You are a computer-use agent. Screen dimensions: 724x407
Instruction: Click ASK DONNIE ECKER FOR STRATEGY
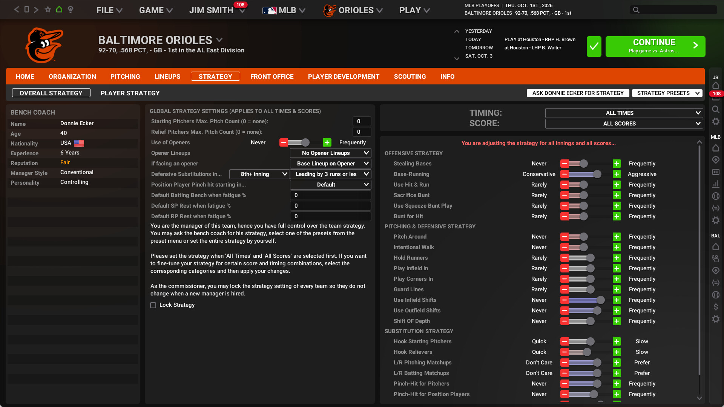pos(577,93)
